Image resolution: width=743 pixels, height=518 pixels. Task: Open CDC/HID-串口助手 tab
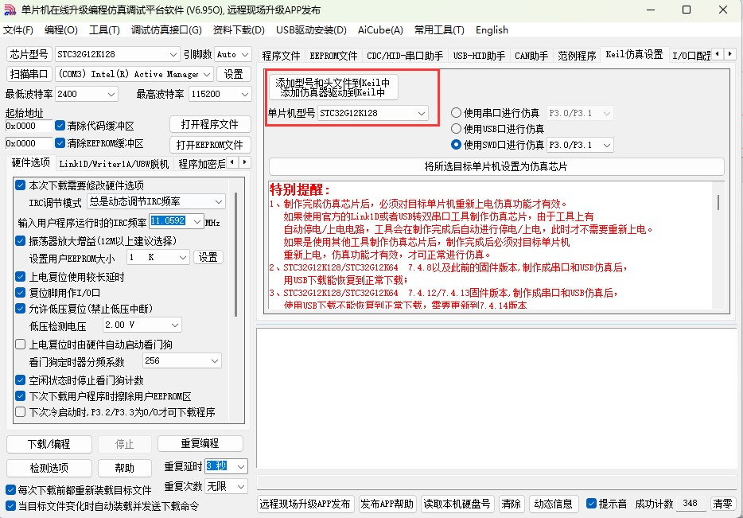[x=405, y=56]
